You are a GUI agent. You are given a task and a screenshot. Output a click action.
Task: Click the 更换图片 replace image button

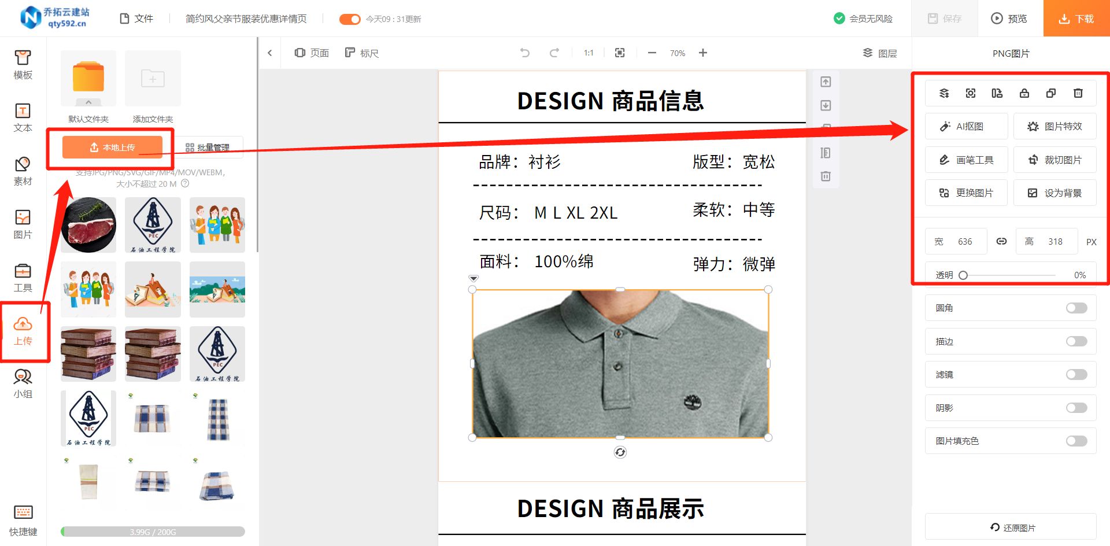966,193
